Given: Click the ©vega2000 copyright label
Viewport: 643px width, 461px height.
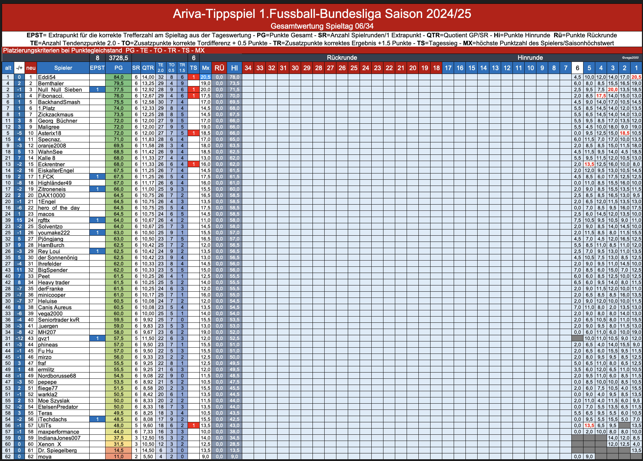Looking at the screenshot, I should [630, 58].
